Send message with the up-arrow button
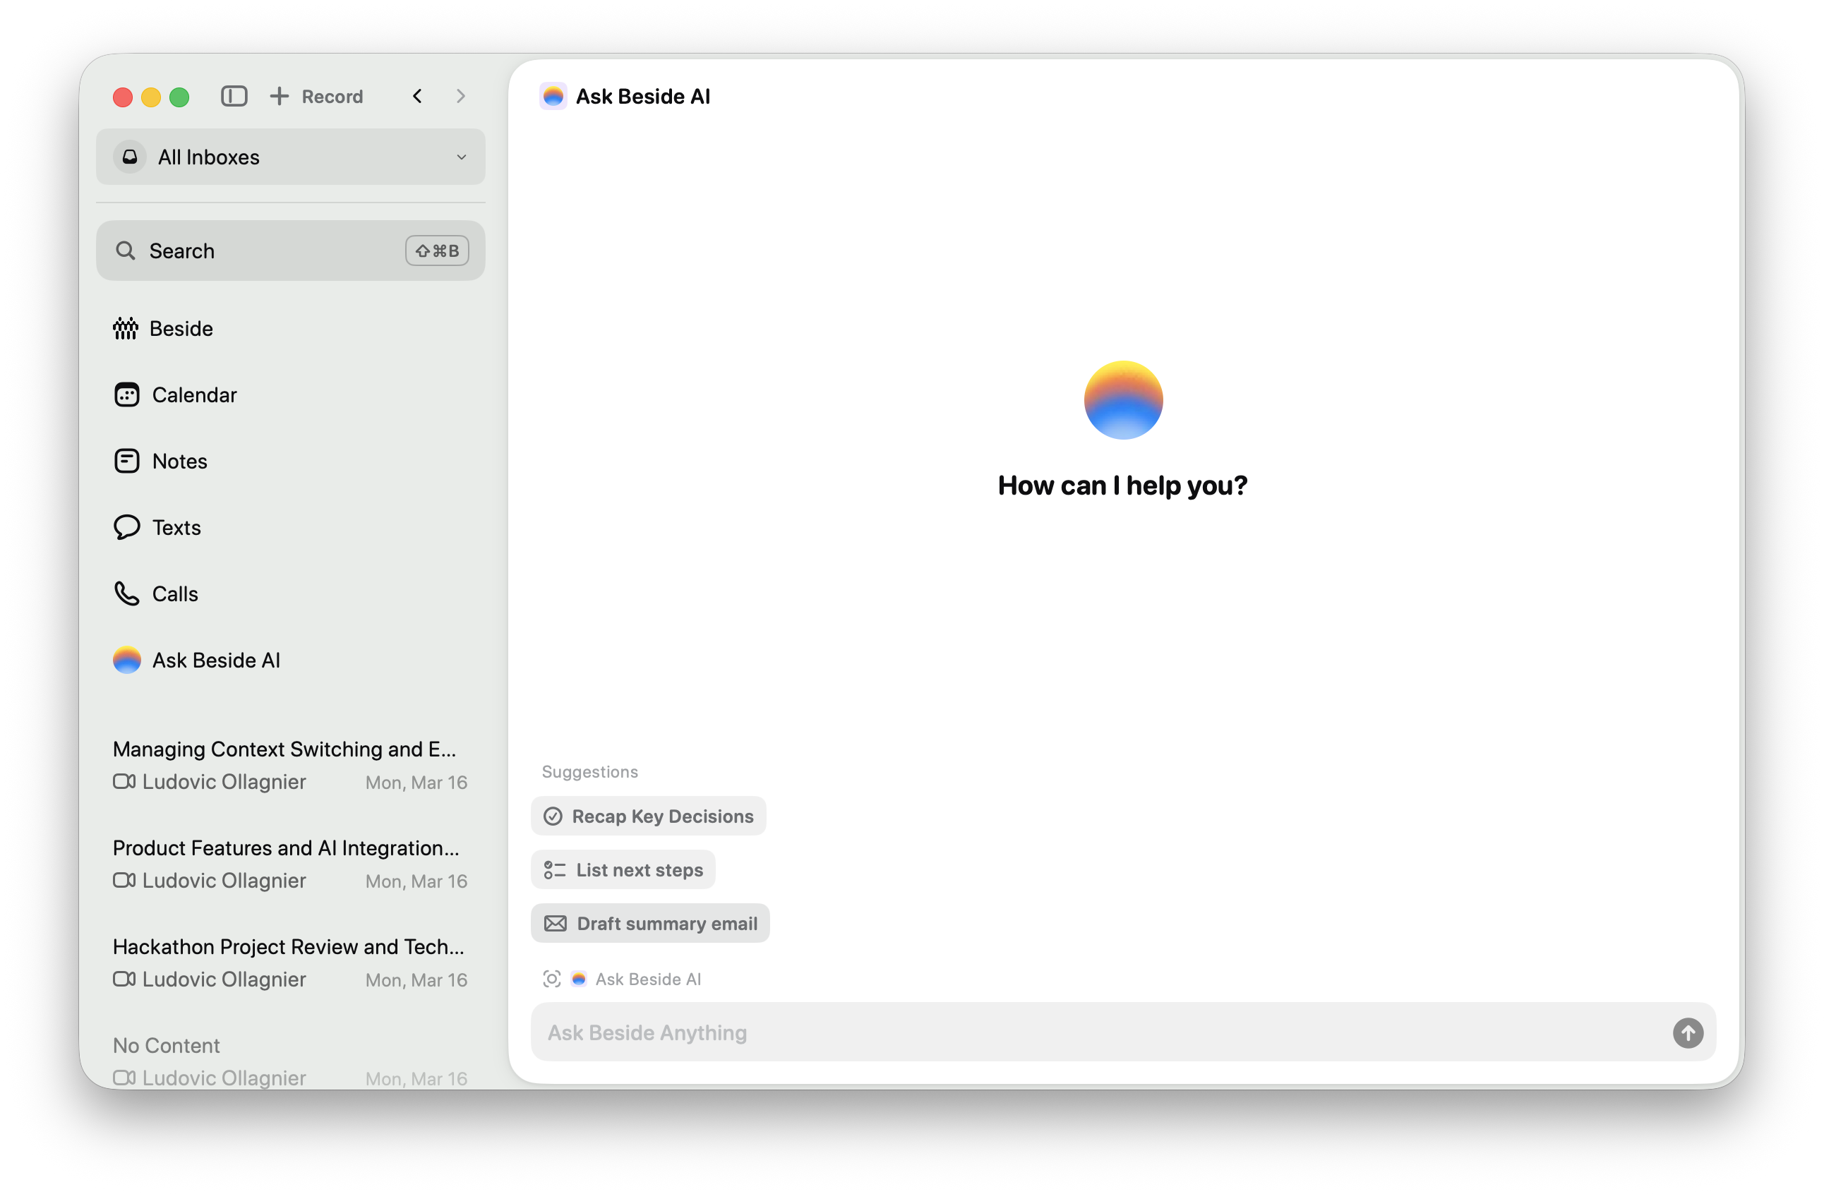The image size is (1824, 1194). [x=1688, y=1032]
